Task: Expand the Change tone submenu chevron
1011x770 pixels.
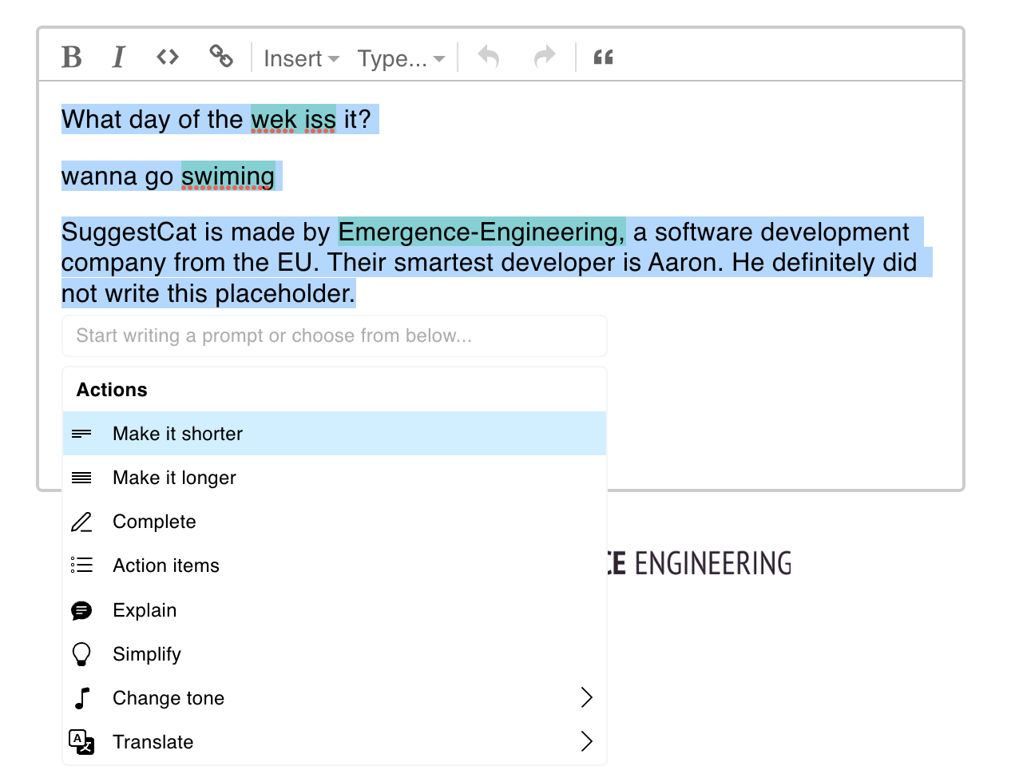Action: click(x=587, y=697)
